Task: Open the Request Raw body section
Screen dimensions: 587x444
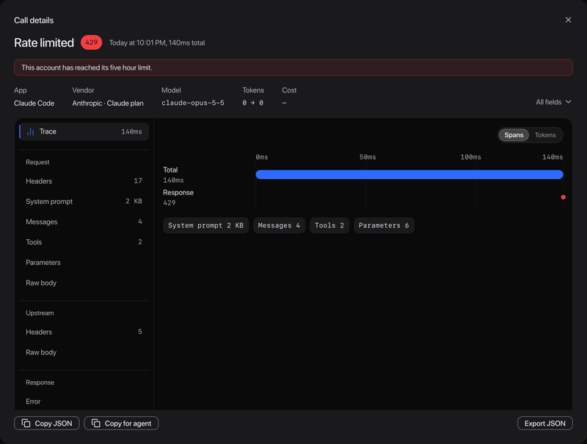Action: pyautogui.click(x=84, y=283)
